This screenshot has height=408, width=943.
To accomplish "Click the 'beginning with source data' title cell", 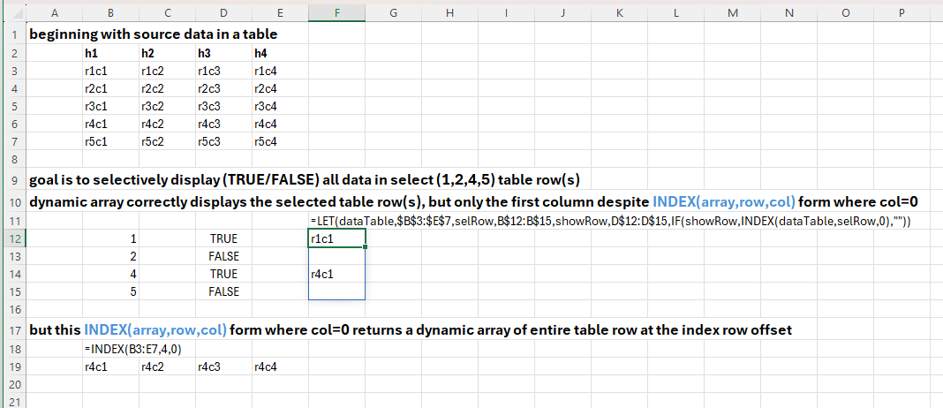I will 154,35.
